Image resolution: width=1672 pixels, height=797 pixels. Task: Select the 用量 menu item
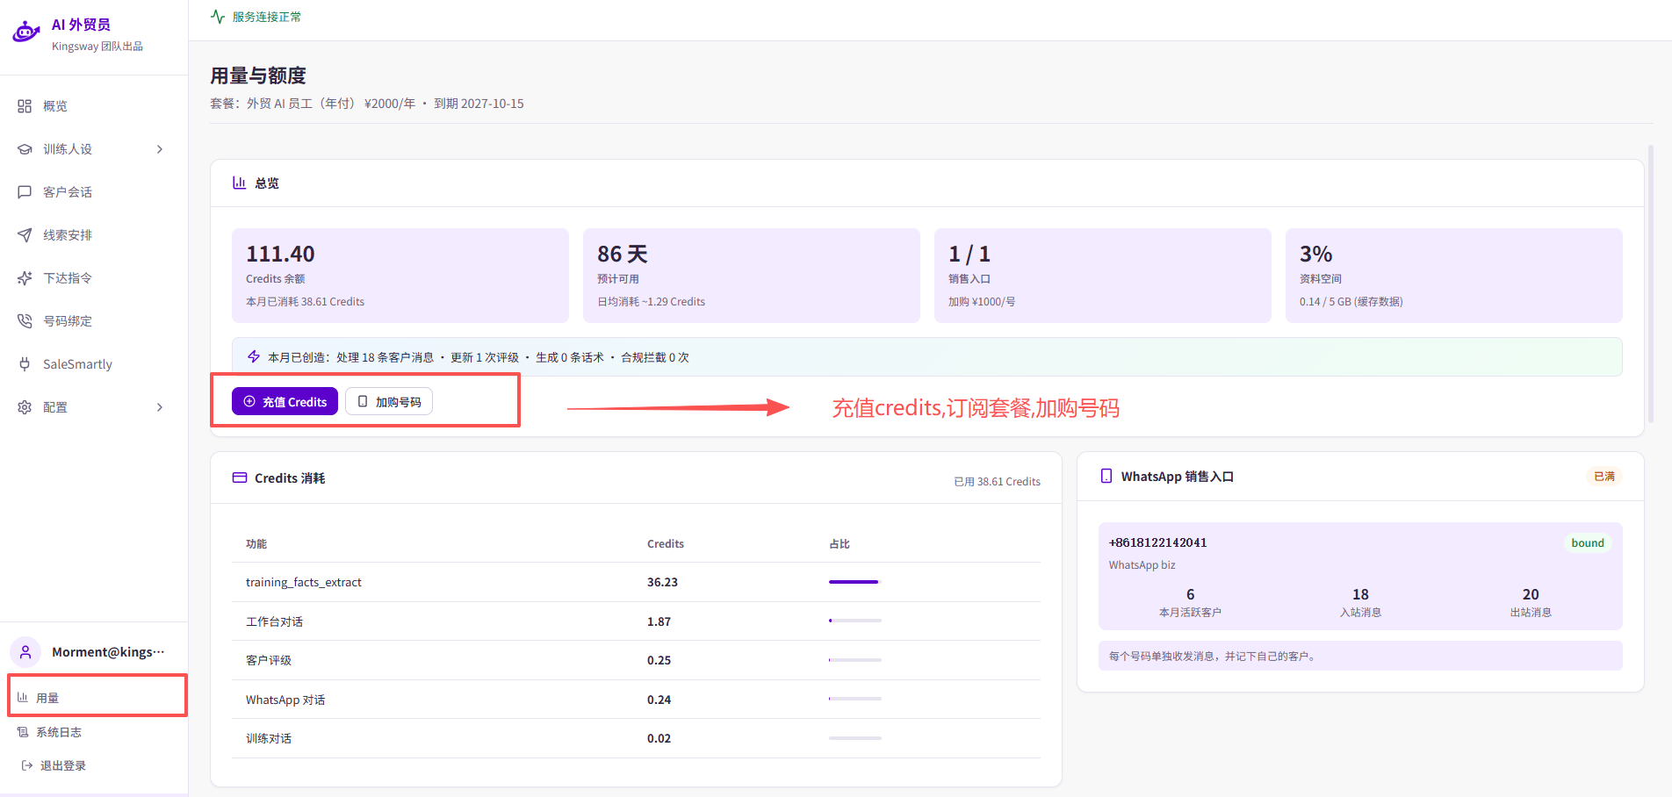pos(97,698)
